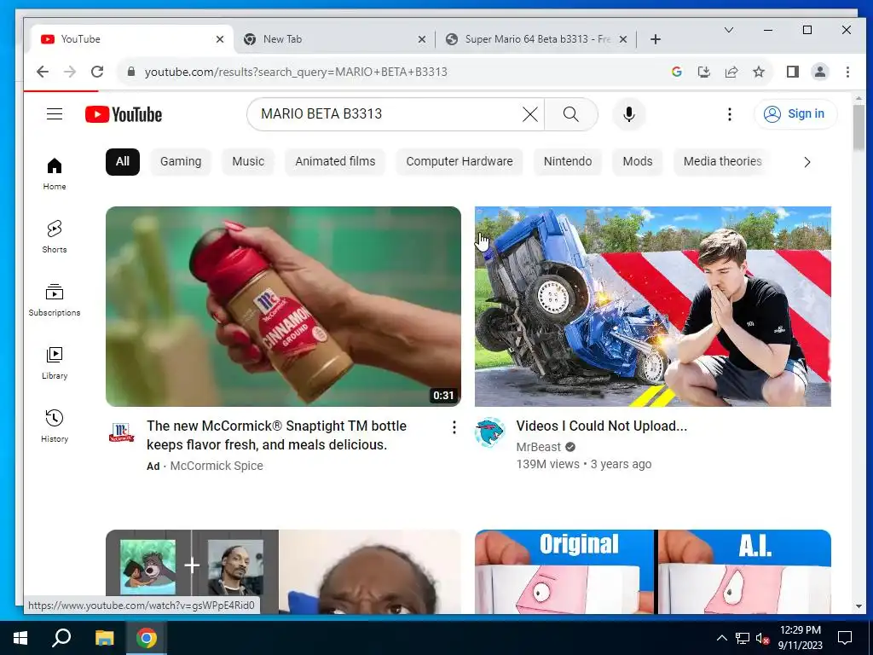Open the muted volume tray icon
This screenshot has width=873, height=655.
tap(763, 638)
